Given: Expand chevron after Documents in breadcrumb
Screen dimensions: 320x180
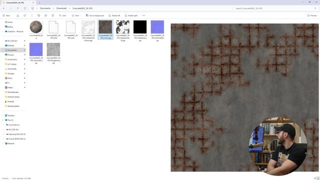Looking at the screenshot, I should [53, 8].
